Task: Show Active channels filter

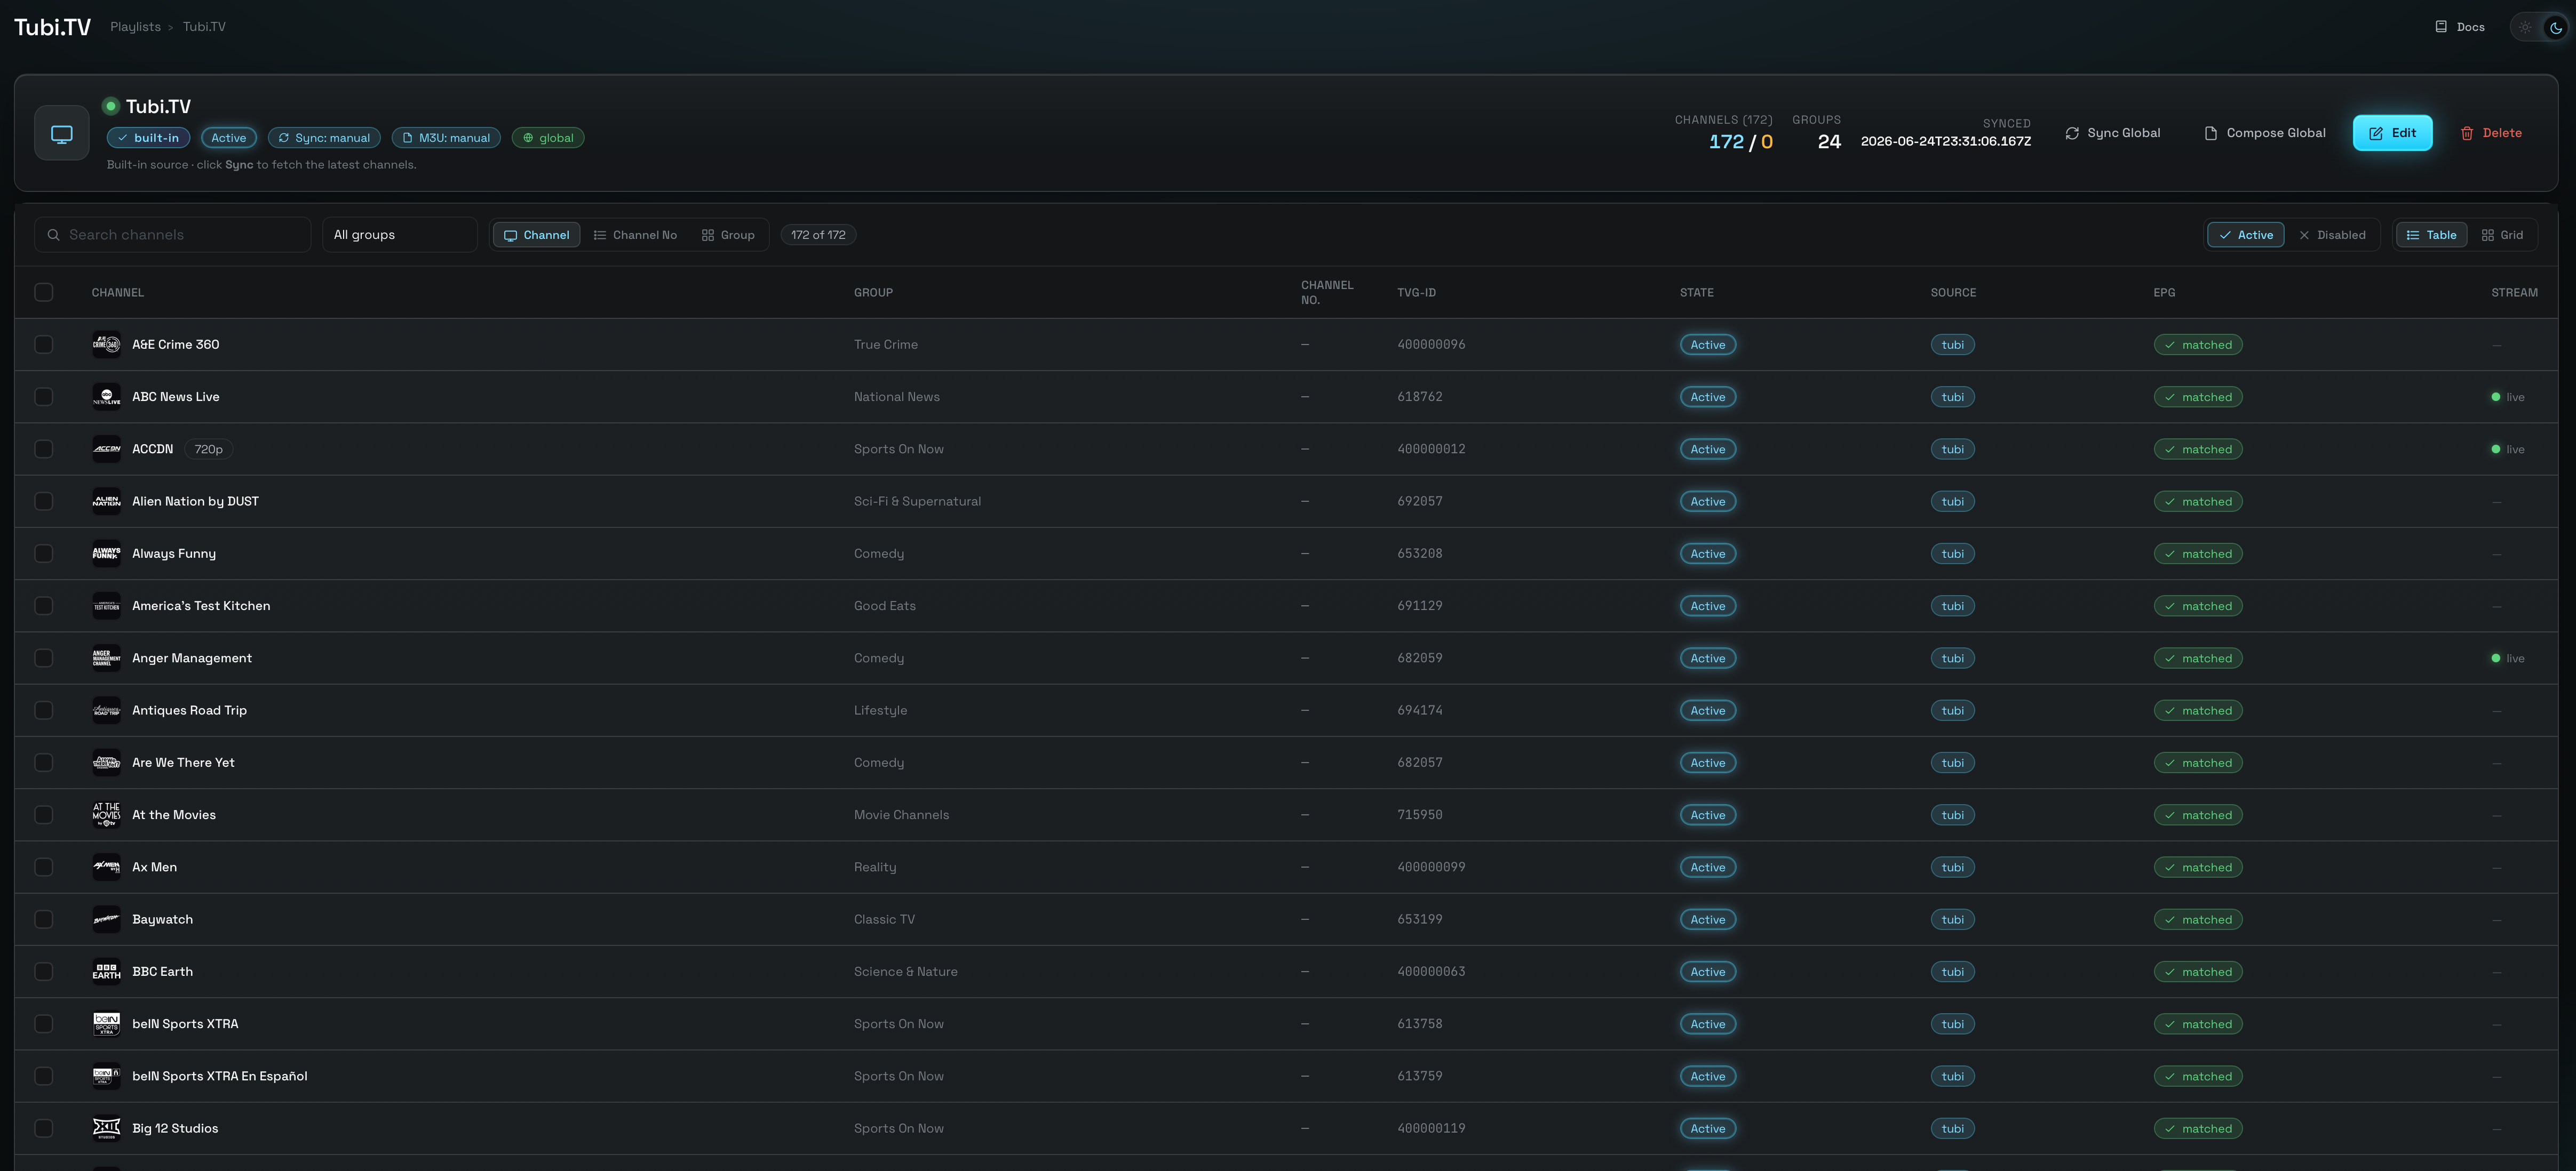Action: (x=2245, y=235)
